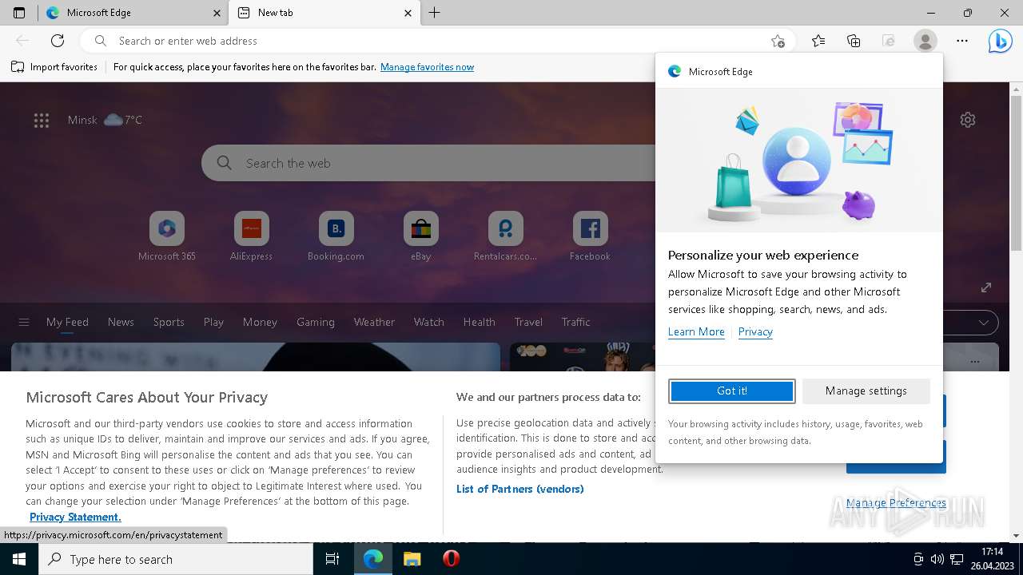This screenshot has height=575, width=1023.
Task: Click taskbar Type here to search box
Action: coord(176,559)
